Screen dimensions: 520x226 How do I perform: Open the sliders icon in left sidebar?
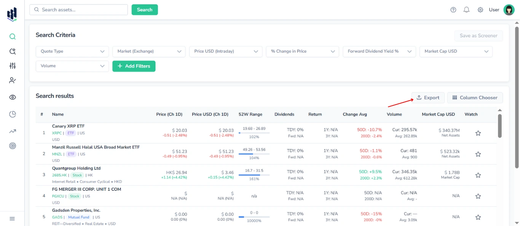[13, 66]
